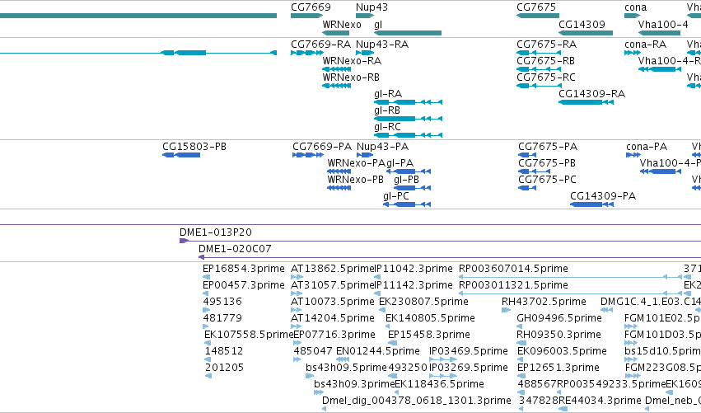Open transcript CG7675-RA
The width and height of the screenshot is (701, 413).
point(546,45)
